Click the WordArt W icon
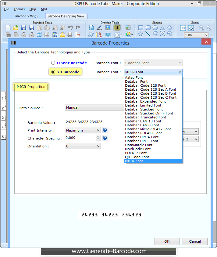 point(108,34)
